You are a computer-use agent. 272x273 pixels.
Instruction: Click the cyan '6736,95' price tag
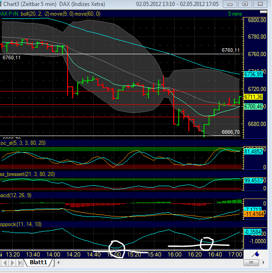[253, 74]
